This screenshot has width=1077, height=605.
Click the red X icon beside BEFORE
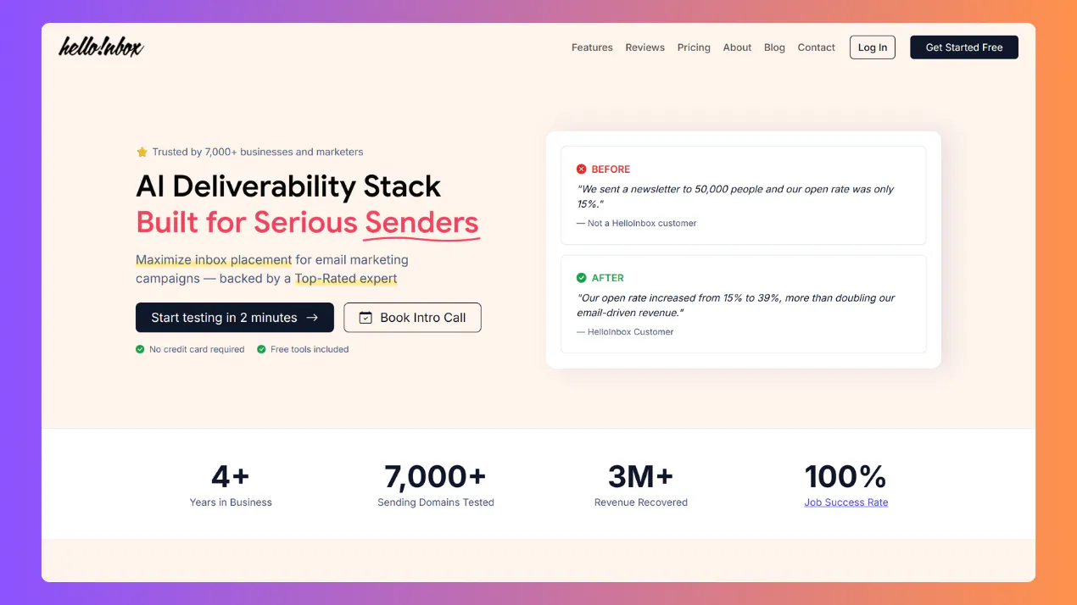click(582, 169)
